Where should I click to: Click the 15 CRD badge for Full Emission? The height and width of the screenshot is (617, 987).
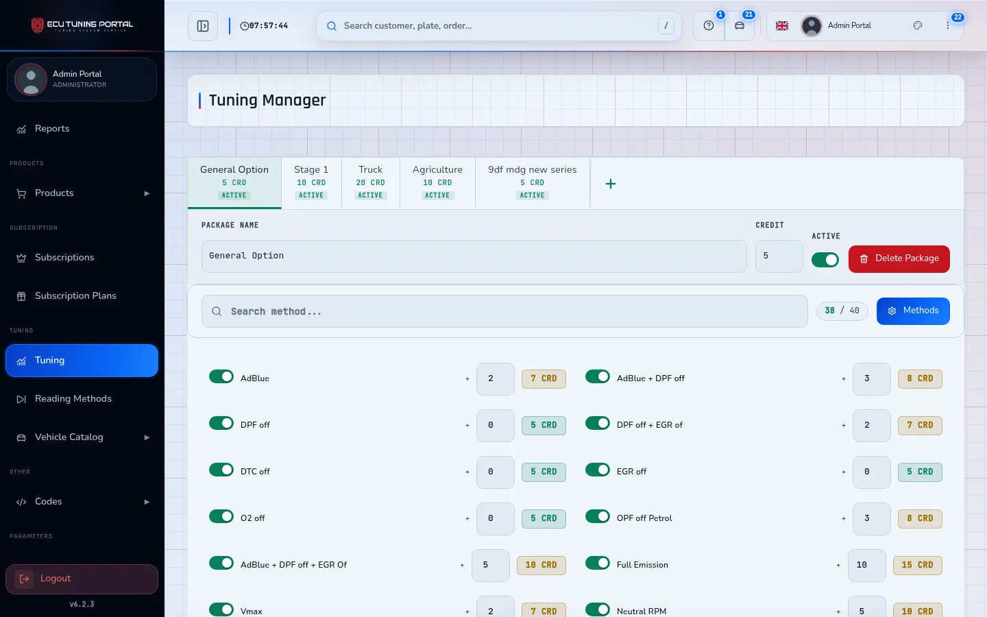click(917, 566)
